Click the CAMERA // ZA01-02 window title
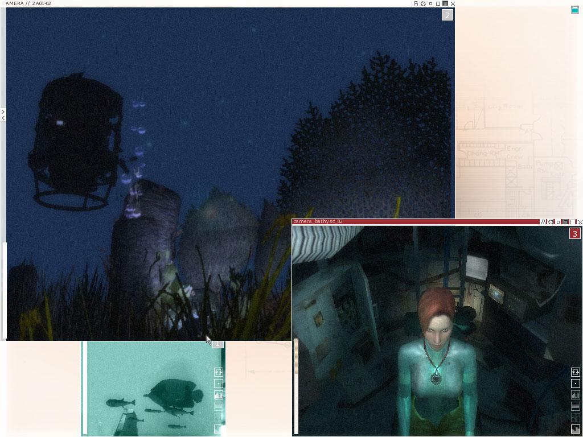Screen dimensions: 583x437 27,3
